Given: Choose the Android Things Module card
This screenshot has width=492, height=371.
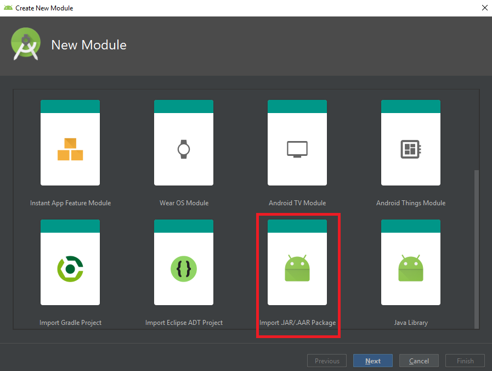Looking at the screenshot, I should pyautogui.click(x=411, y=143).
